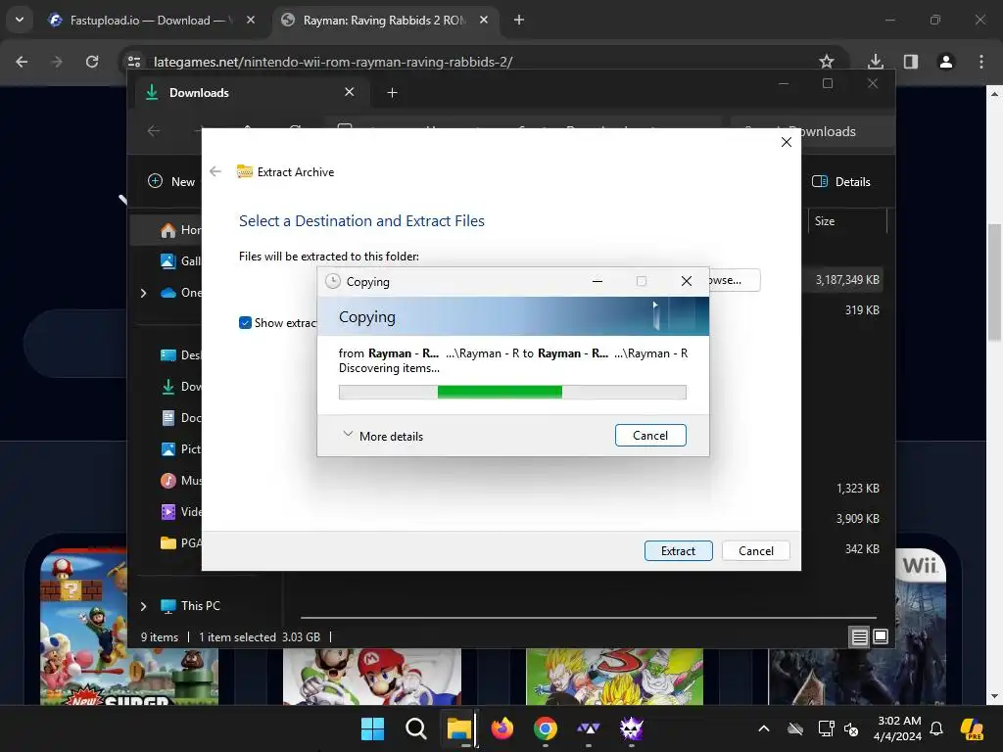Open the PGA folder in sidebar
This screenshot has width=1003, height=752.
coord(179,542)
